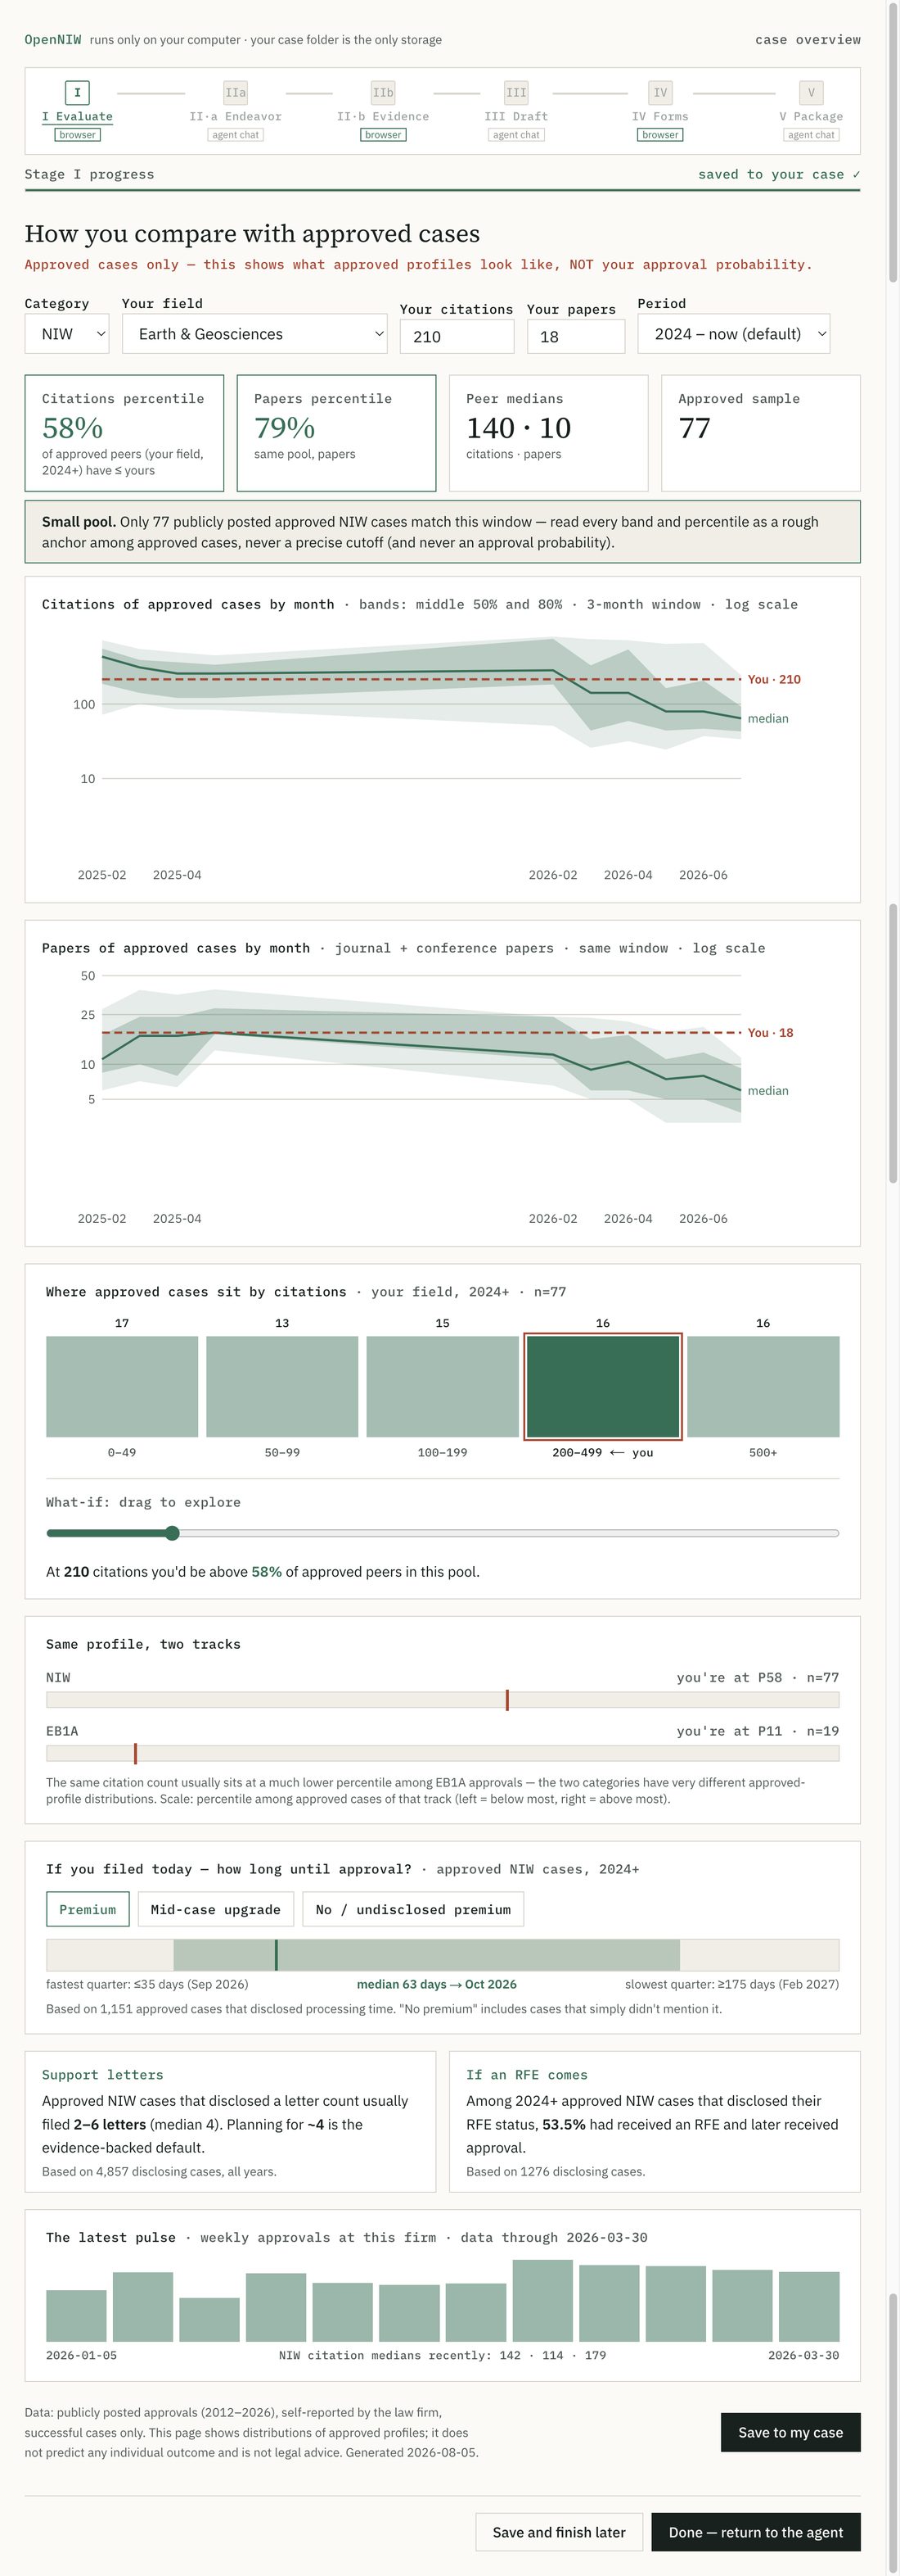Click 'median 63 days → Oct 2026' text

[x=437, y=1984]
